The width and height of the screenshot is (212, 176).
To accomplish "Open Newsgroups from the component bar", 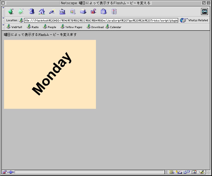I will pyautogui.click(x=186, y=172).
